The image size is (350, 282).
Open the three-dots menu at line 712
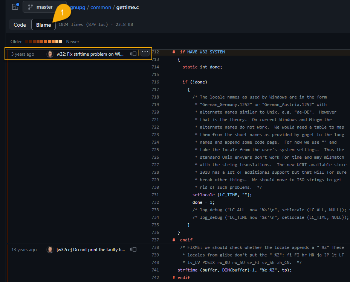tap(145, 52)
